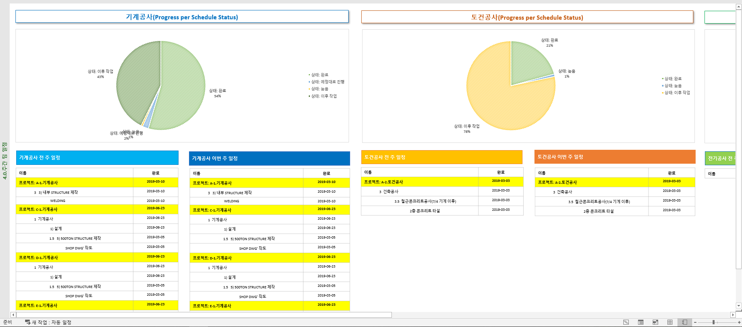Click zoom out minus button
Image resolution: width=742 pixels, height=327 pixels.
pos(695,322)
